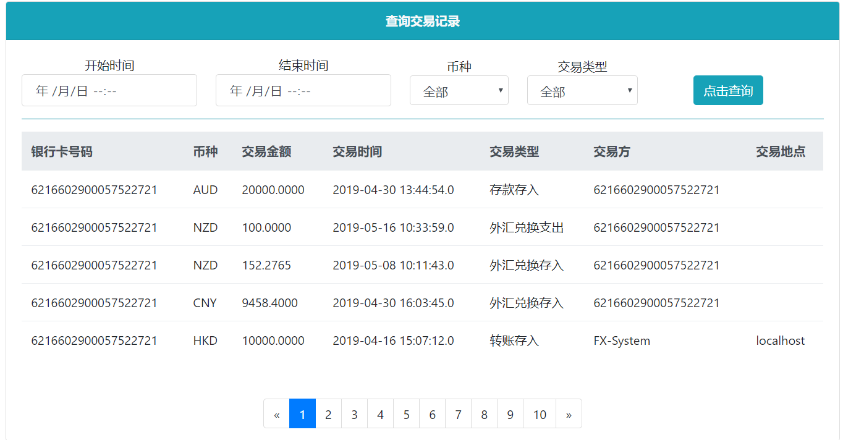Navigate to pagination page 7

458,414
